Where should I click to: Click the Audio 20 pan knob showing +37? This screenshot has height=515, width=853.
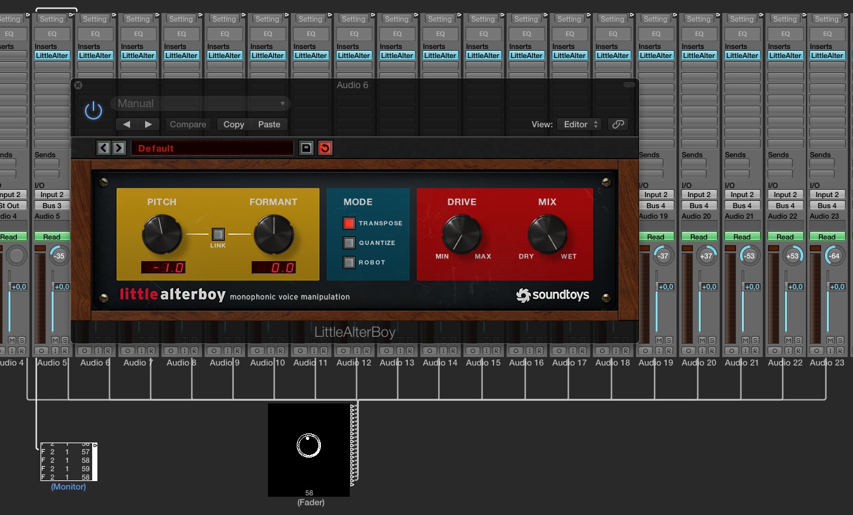point(707,256)
